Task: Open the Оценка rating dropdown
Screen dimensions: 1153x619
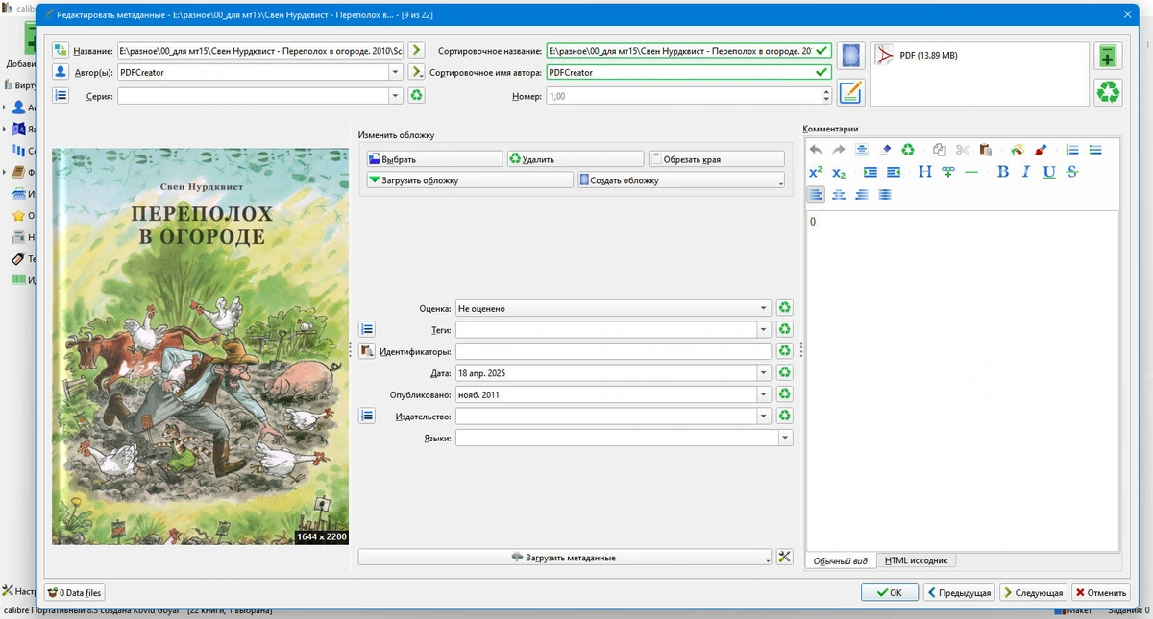Action: click(x=764, y=308)
